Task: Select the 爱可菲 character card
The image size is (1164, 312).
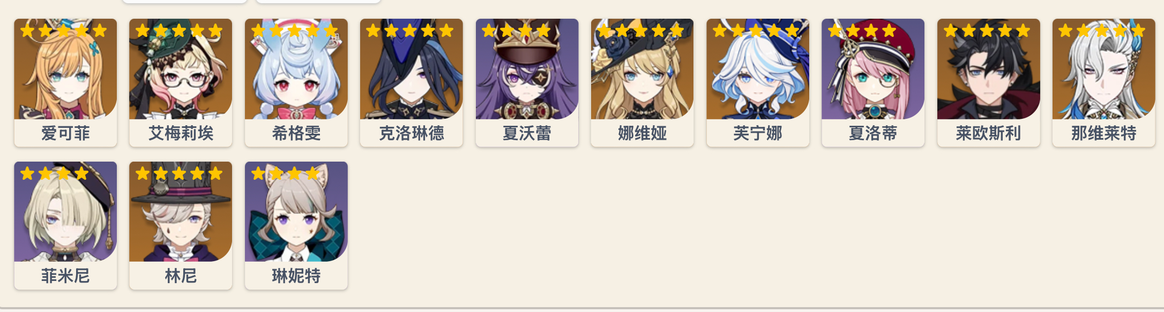Action: click(x=65, y=82)
